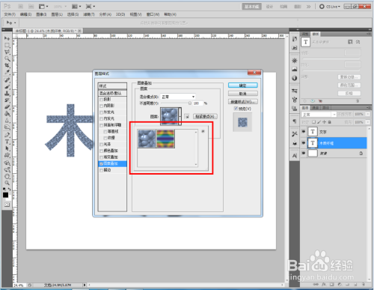Select the Quick Selection tool
Screen dimensions: 374x290
click(7, 58)
